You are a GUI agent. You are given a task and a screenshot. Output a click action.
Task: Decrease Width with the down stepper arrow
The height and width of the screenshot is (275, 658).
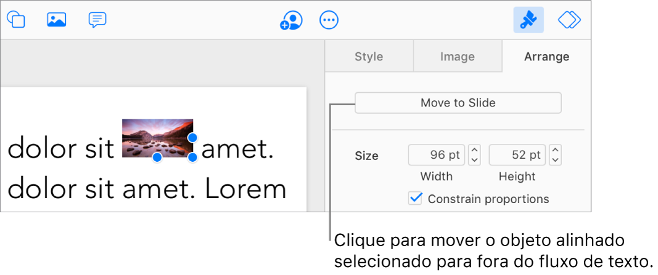coord(475,161)
